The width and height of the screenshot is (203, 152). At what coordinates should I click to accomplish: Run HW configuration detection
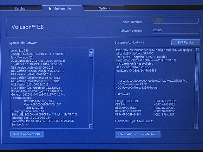click(x=137, y=134)
